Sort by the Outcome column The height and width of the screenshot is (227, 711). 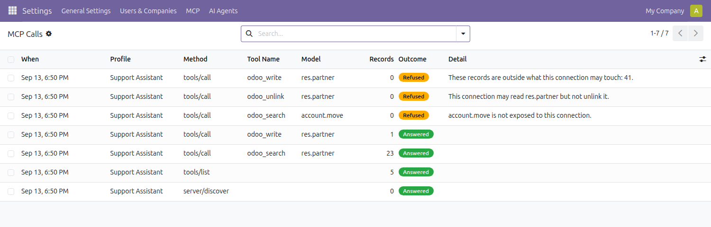(412, 59)
